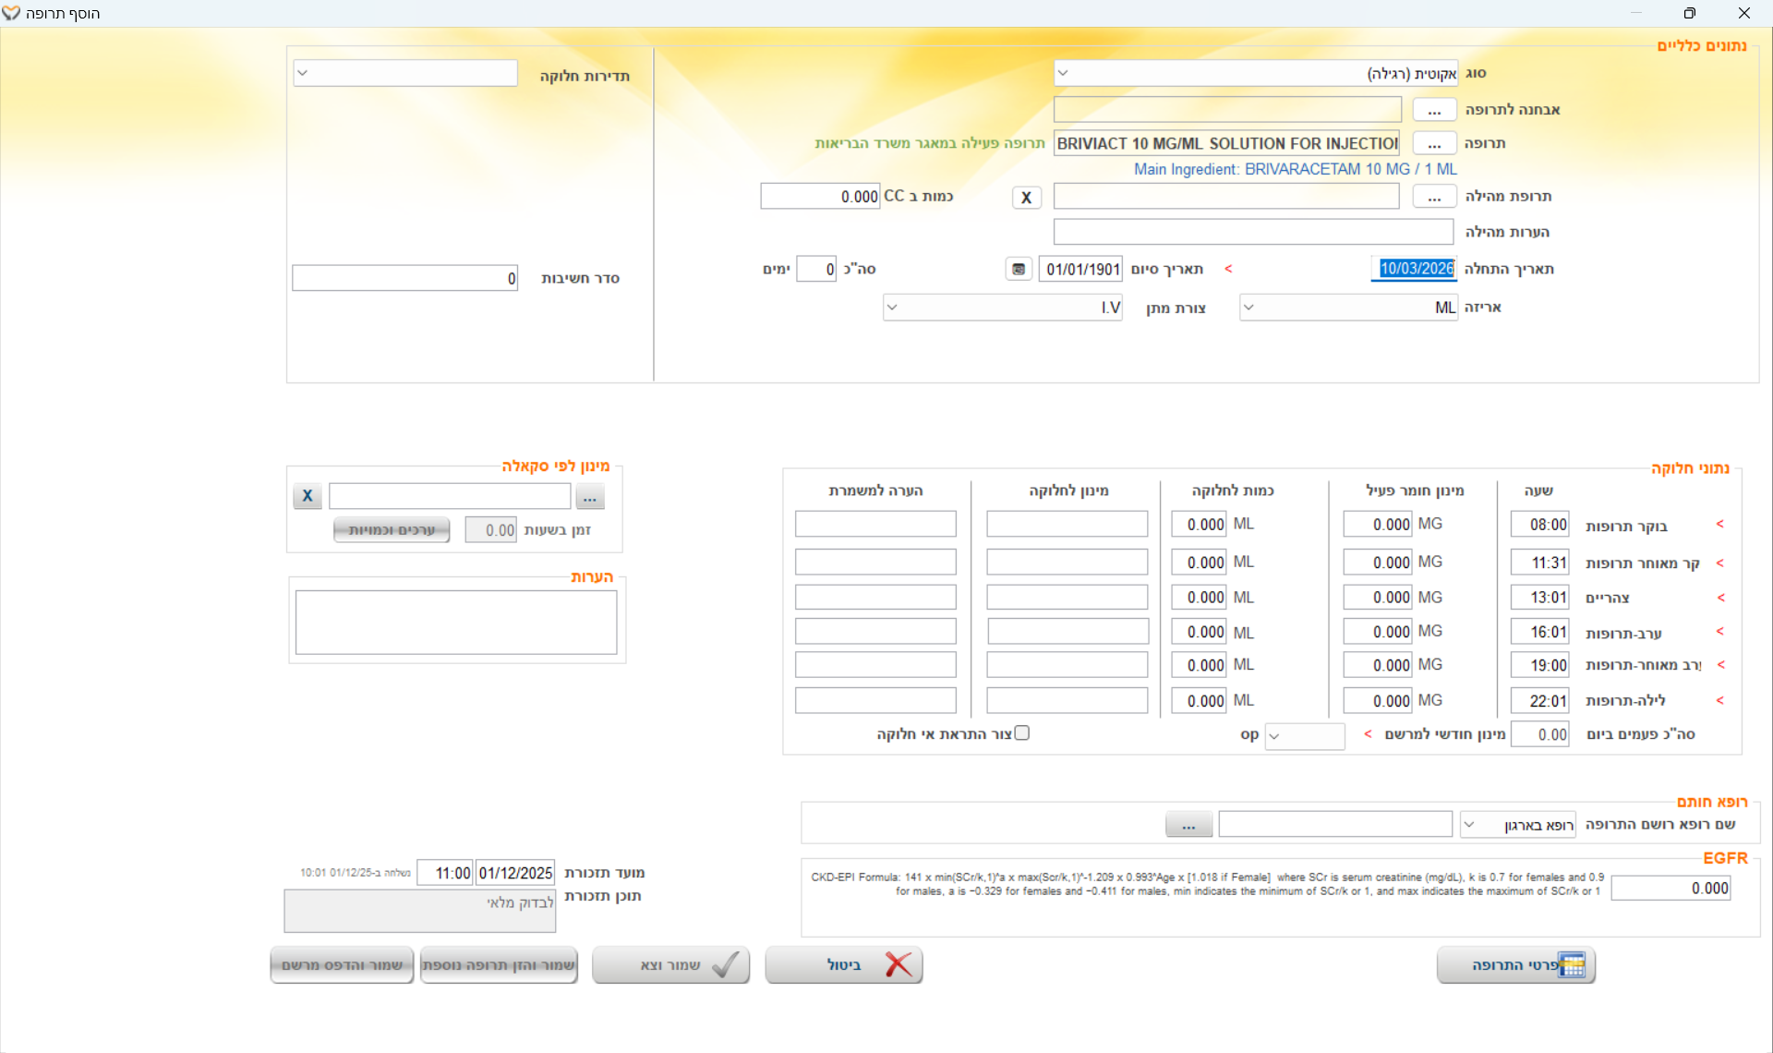Open drug browse ellipsis next to BRIVIACT field
Screen dimensions: 1773x1053
click(1433, 144)
